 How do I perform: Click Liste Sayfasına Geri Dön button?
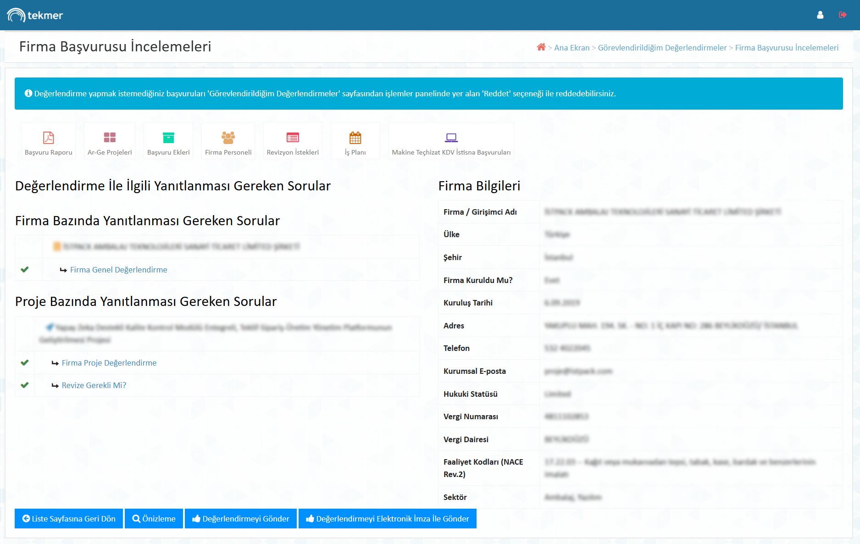[69, 519]
